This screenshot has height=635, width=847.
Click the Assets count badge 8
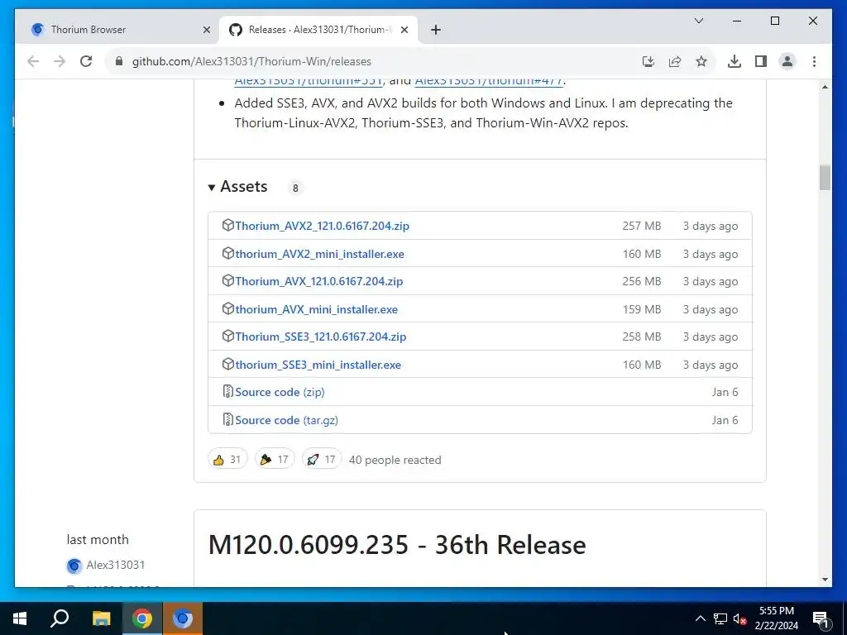pyautogui.click(x=295, y=188)
